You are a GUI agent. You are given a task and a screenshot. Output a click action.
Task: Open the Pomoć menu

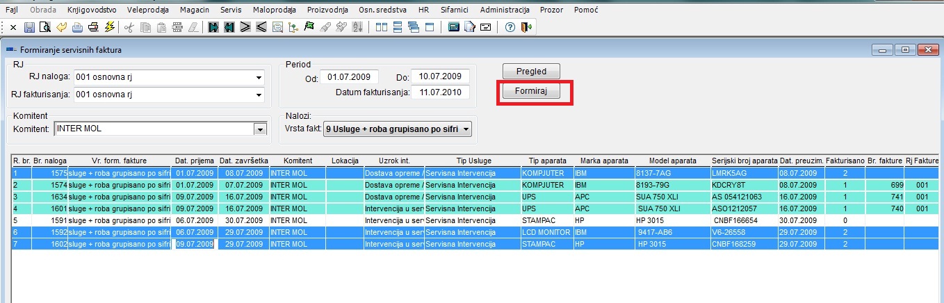click(x=587, y=10)
